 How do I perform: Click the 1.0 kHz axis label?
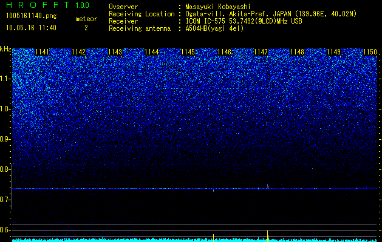tap(5, 109)
